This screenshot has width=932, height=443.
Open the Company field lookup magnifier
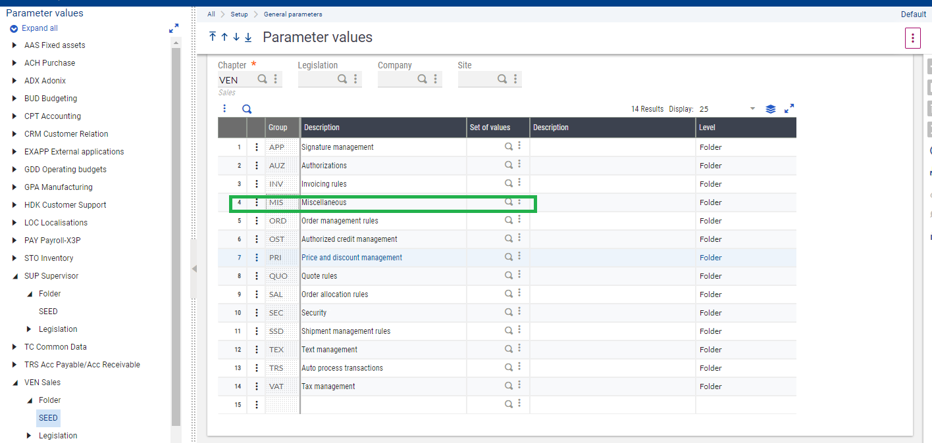[422, 79]
